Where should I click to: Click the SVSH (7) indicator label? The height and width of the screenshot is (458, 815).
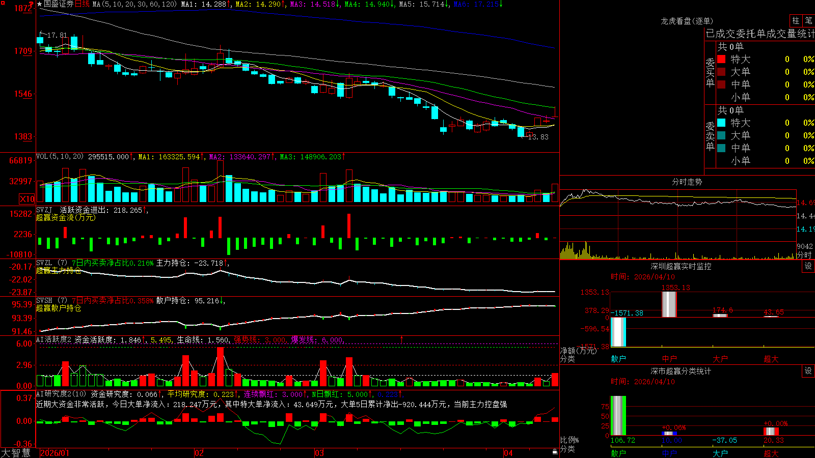(x=51, y=301)
